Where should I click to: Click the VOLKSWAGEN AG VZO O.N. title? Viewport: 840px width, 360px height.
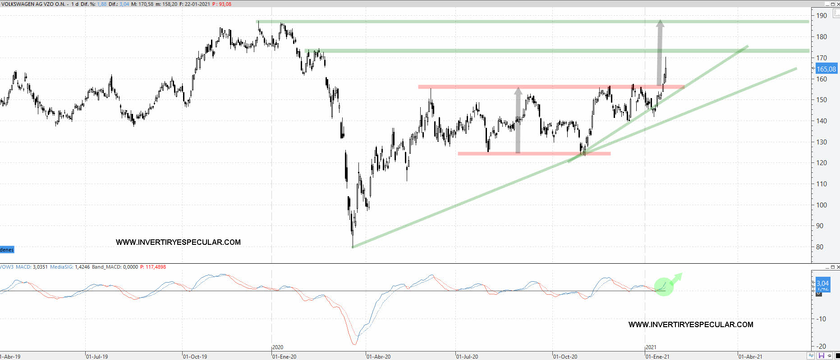(x=33, y=4)
